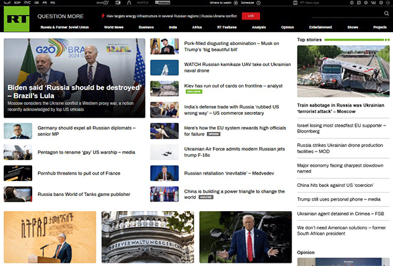Open the RTД documentary channel logo
Viewport: 393px width, 266px height.
pos(118,3)
